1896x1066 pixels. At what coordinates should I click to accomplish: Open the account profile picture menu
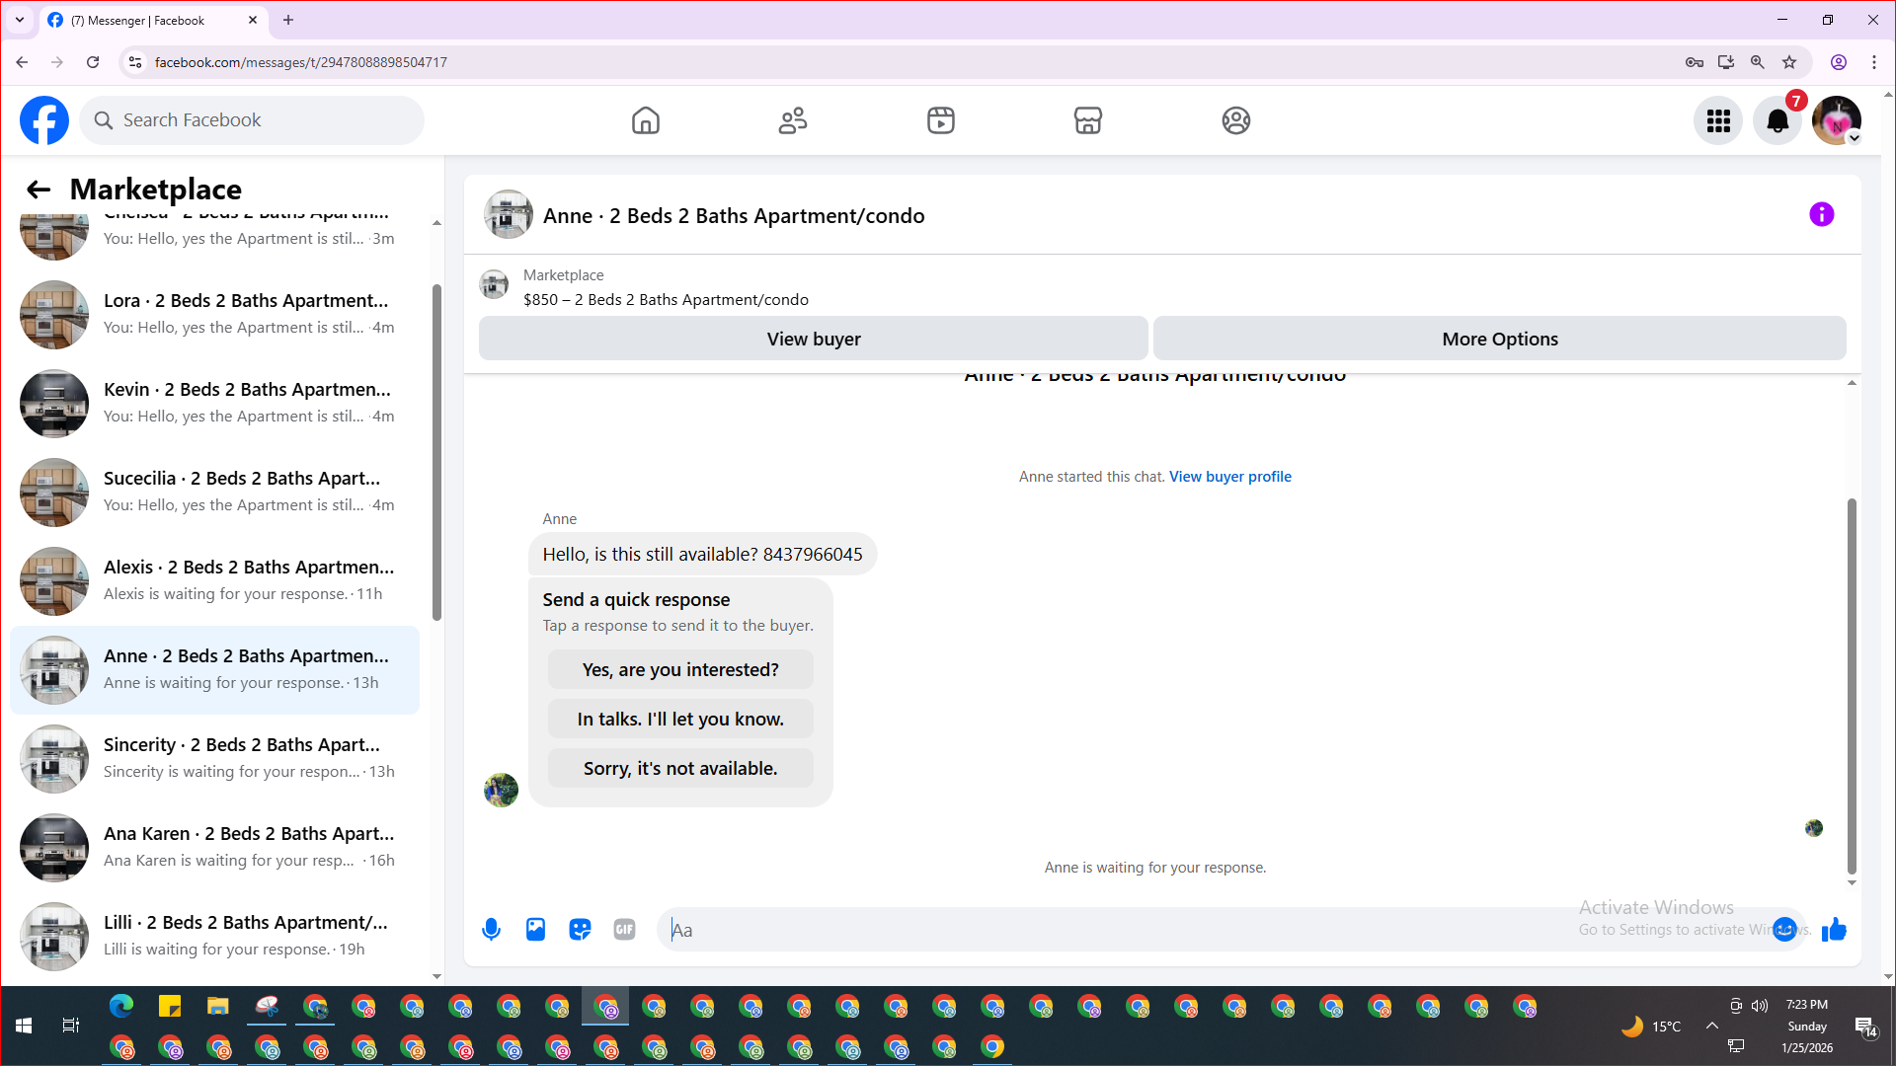[x=1837, y=120]
